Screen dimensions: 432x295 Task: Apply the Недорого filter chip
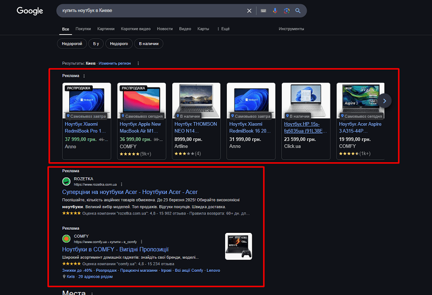[119, 44]
